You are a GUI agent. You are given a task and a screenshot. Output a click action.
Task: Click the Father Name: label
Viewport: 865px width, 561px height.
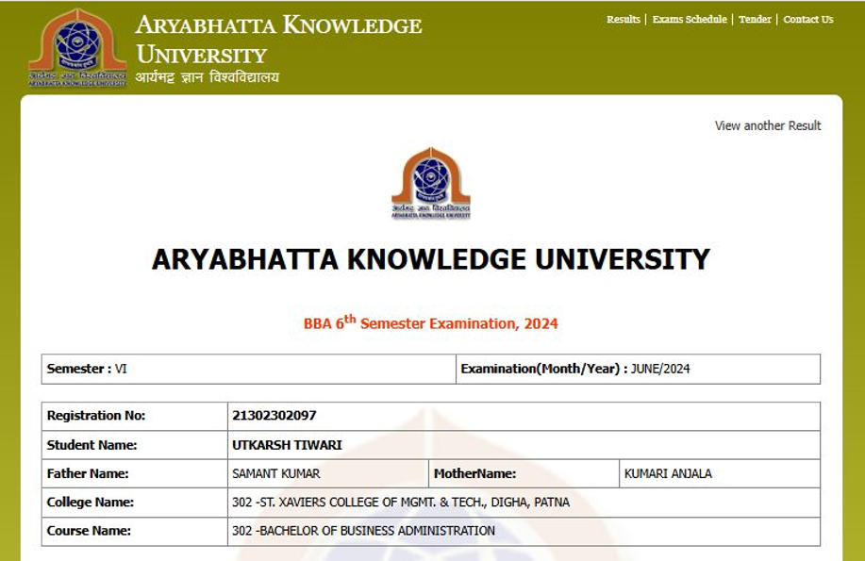point(88,473)
